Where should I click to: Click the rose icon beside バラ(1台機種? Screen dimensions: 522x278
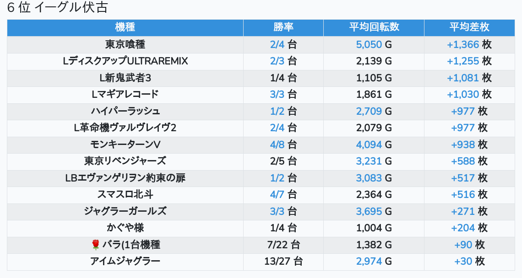pyautogui.click(x=96, y=245)
